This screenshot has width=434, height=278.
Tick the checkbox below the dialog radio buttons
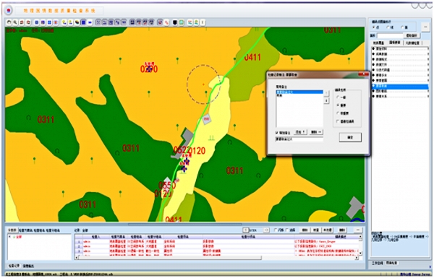pyautogui.click(x=338, y=121)
